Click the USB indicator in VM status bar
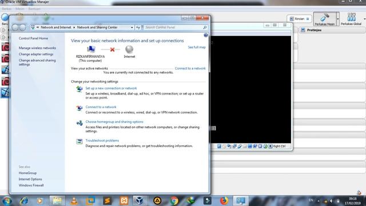 240,146
